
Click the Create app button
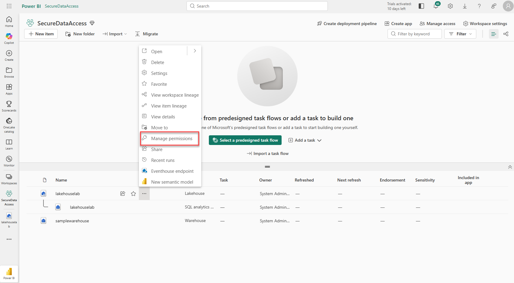[398, 24]
